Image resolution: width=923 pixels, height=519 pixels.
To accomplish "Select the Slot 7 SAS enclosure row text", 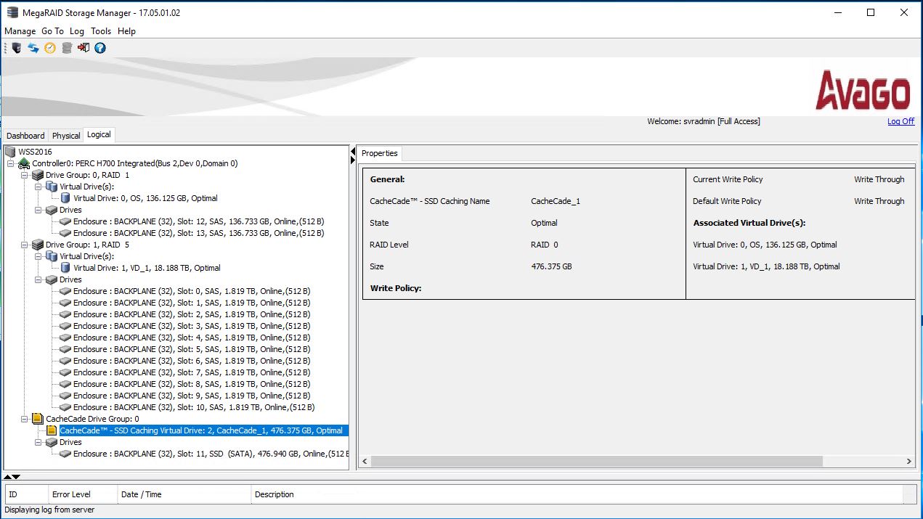I will coord(192,372).
